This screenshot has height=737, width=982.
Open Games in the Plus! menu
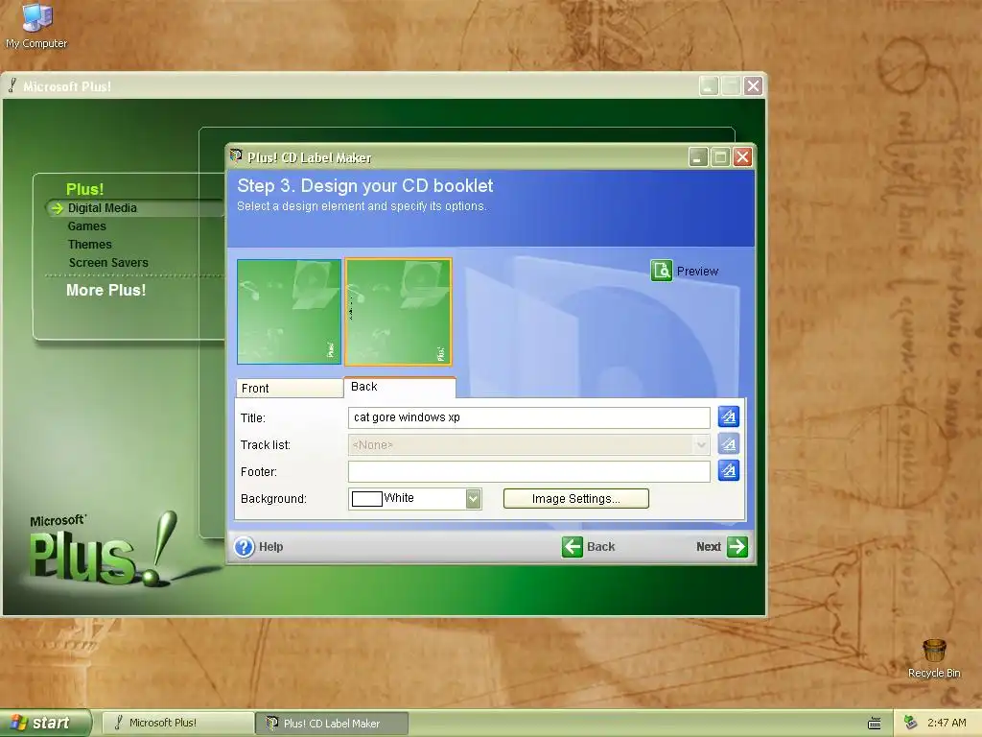point(87,226)
